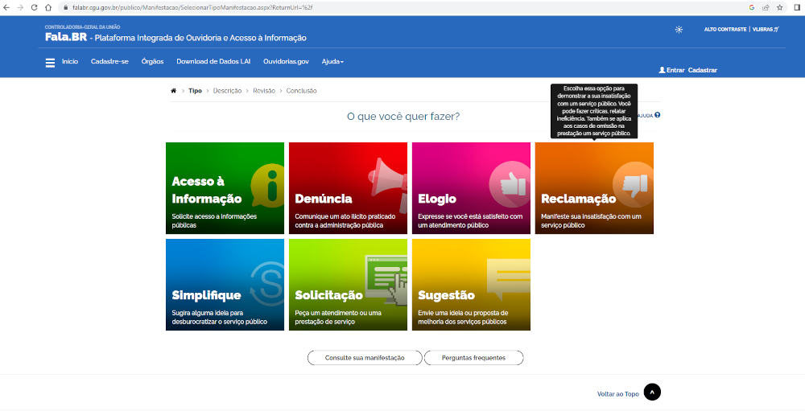Toggle ALTO CONTRASTE mode
805x411 pixels.
pyautogui.click(x=725, y=30)
